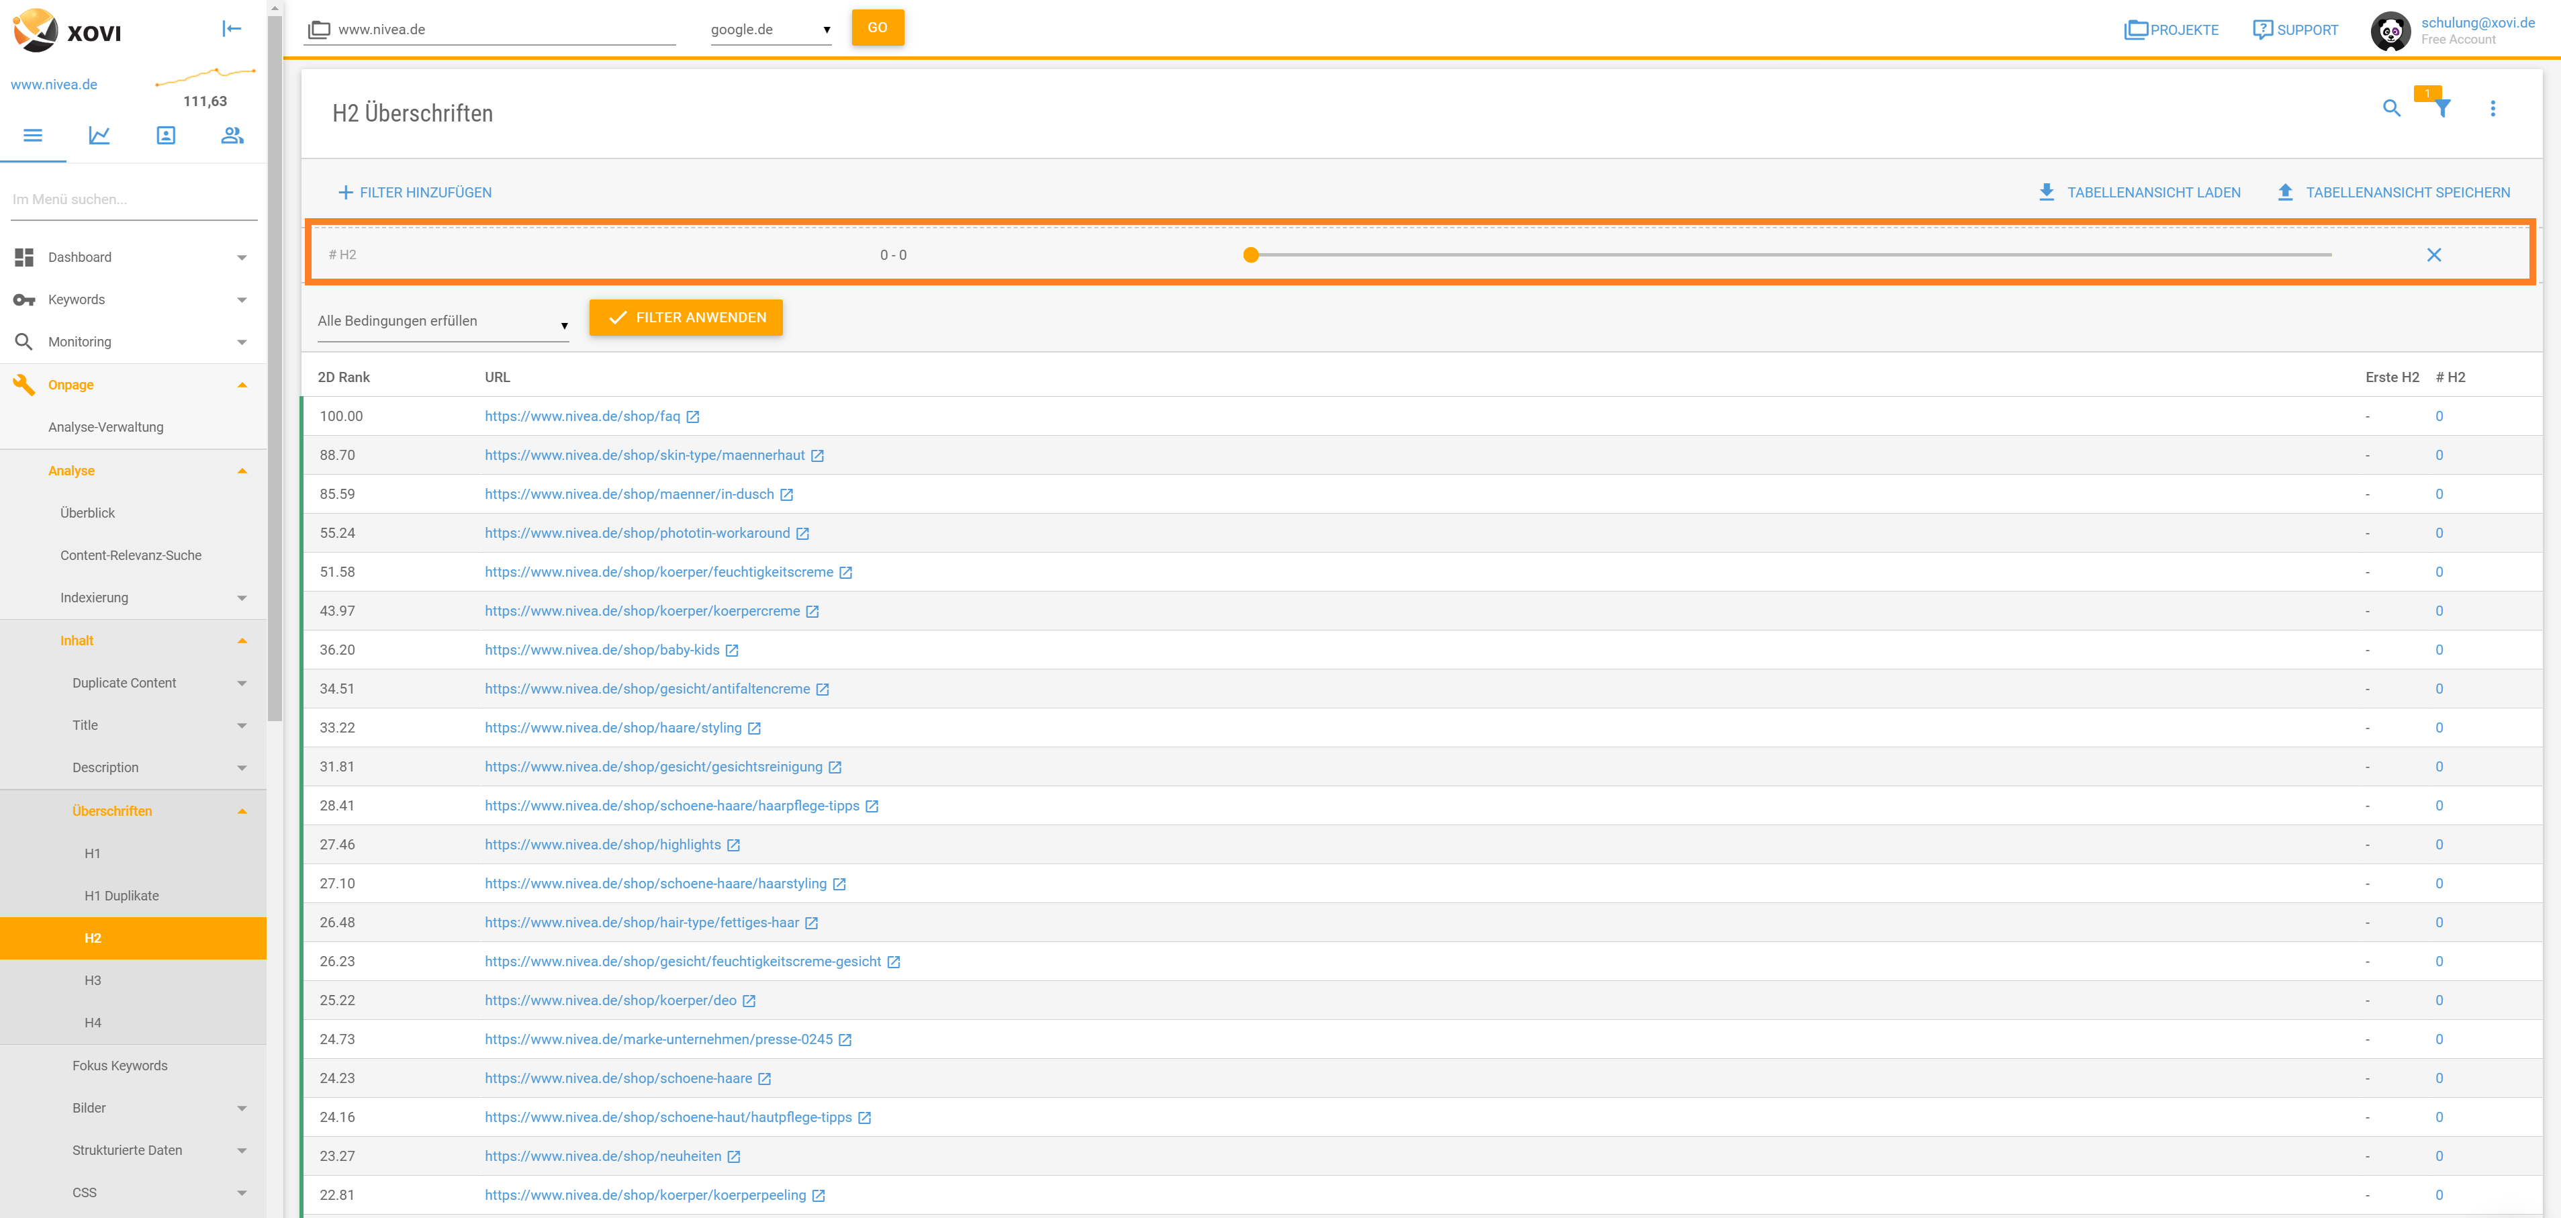Click the # H2 range slider handle
Viewport: 2561px width, 1218px height.
pos(1251,254)
